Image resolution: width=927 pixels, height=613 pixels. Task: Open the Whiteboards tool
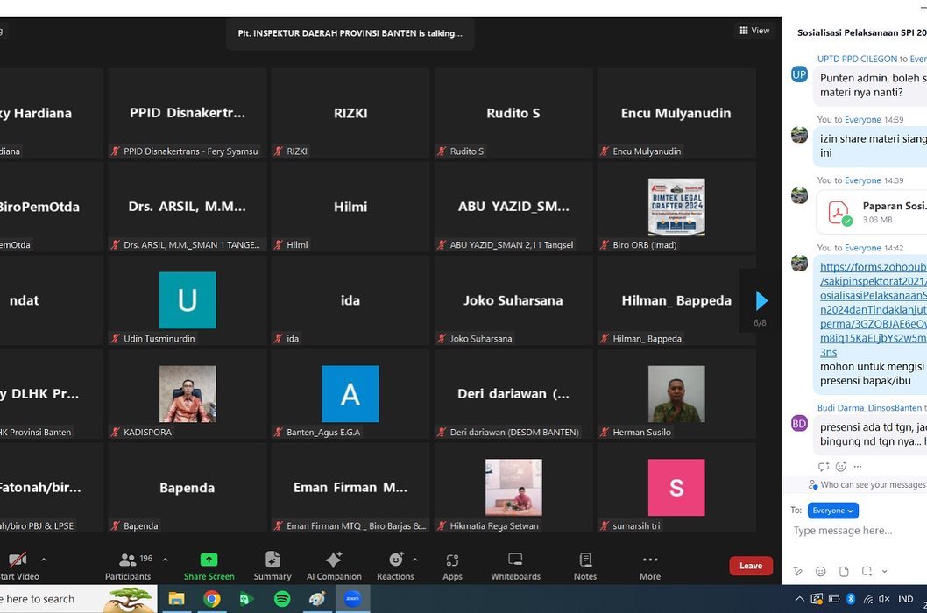[x=515, y=565]
